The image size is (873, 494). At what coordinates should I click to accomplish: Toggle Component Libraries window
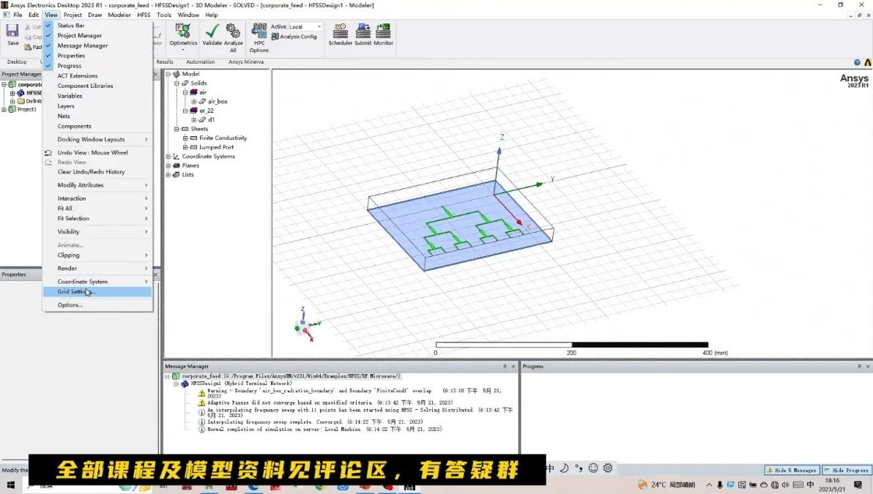tap(97, 86)
